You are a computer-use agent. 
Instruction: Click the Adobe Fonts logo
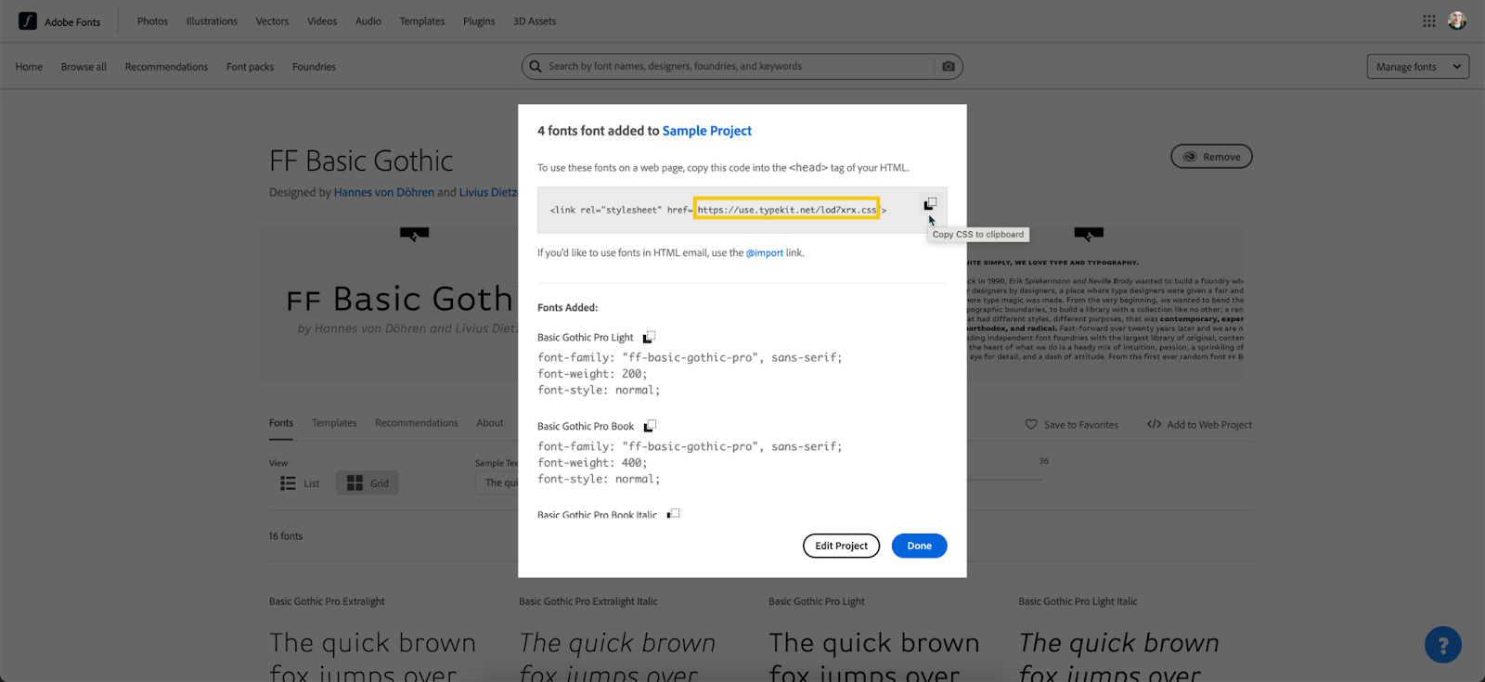[x=29, y=21]
